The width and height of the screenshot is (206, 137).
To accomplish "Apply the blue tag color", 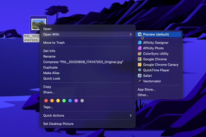I will pos(70,101).
